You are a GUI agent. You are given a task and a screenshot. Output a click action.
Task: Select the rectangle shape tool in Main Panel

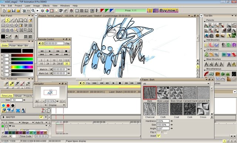[x=21, y=20]
